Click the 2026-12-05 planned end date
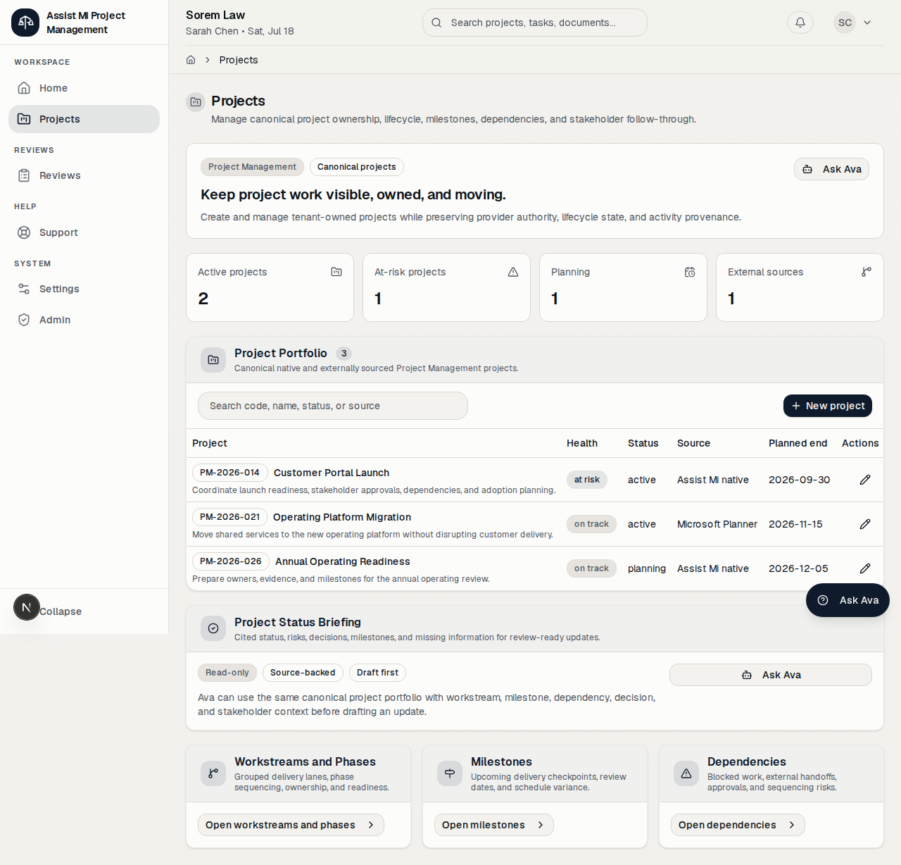 click(798, 568)
